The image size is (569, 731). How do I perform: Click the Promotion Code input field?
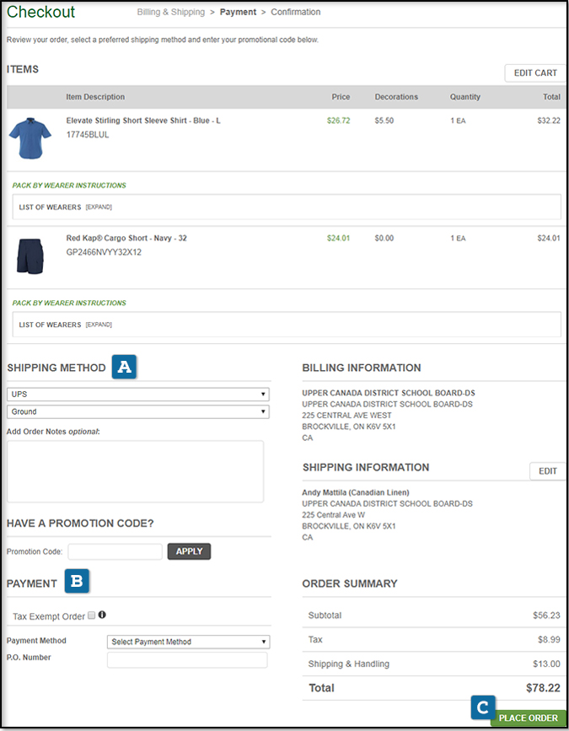click(x=115, y=551)
